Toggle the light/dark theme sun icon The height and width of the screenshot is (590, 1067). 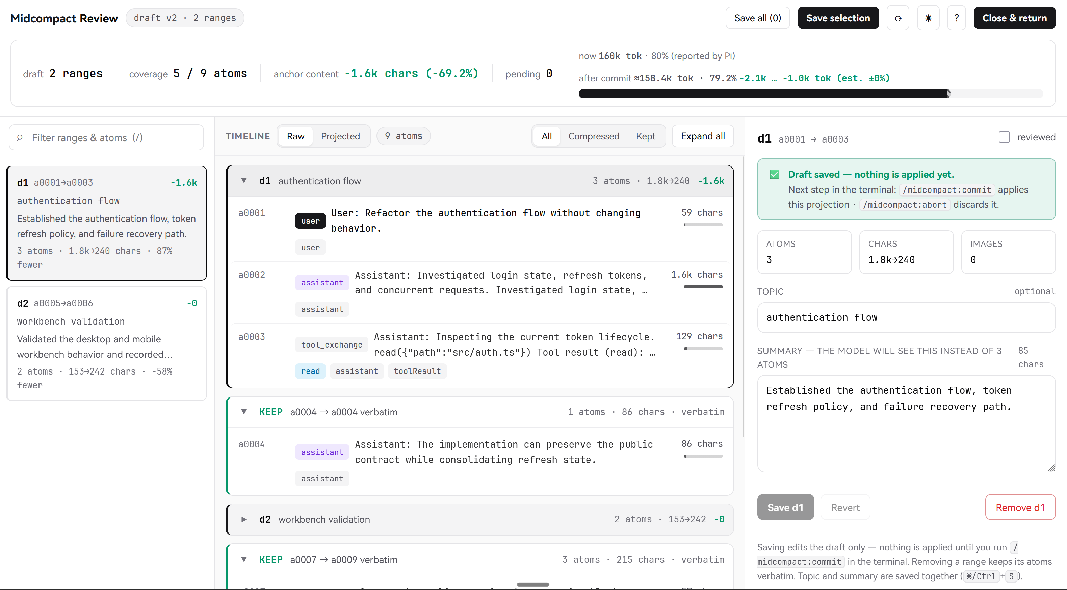(x=928, y=18)
